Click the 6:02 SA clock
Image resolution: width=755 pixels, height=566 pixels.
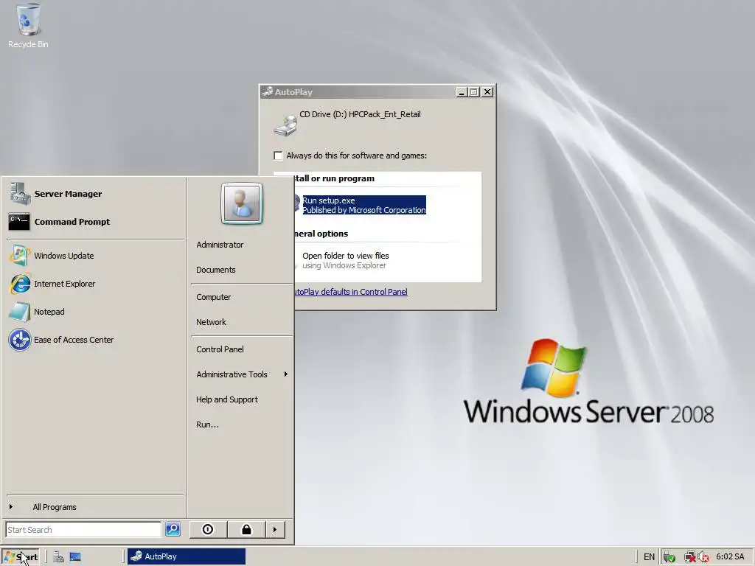(x=730, y=557)
